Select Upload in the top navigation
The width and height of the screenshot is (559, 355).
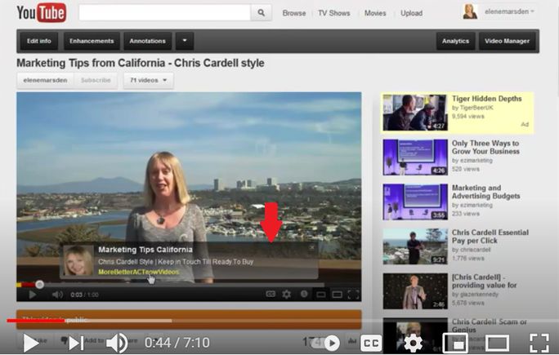(411, 13)
